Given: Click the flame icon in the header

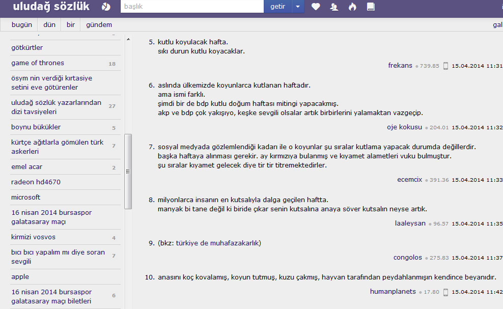Looking at the screenshot, I should click(x=352, y=7).
